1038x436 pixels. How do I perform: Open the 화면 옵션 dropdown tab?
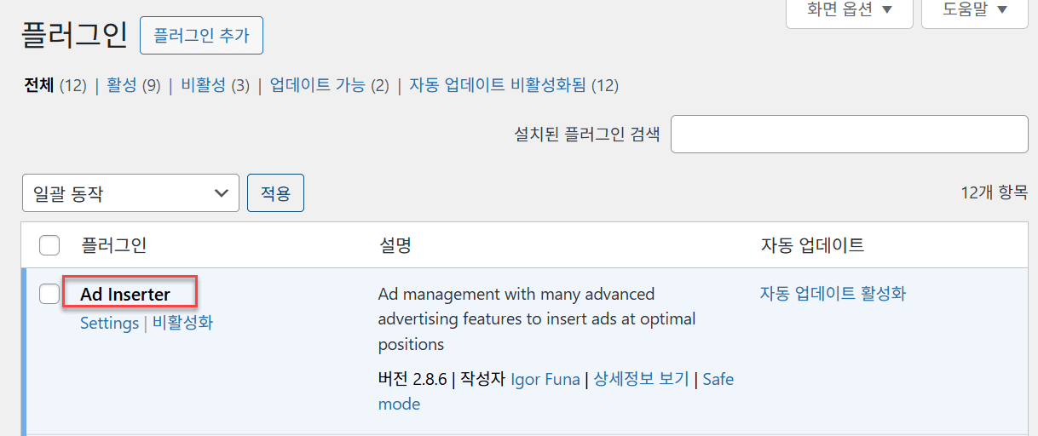point(849,11)
